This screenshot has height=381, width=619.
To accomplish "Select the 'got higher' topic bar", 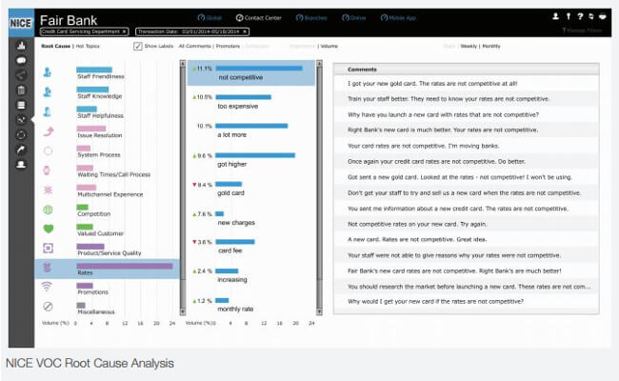I will click(x=255, y=155).
